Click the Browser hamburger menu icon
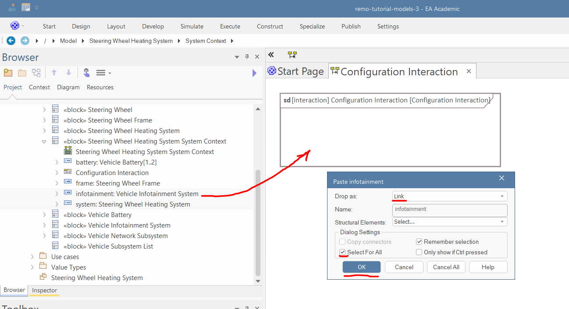This screenshot has width=569, height=309. 101,73
